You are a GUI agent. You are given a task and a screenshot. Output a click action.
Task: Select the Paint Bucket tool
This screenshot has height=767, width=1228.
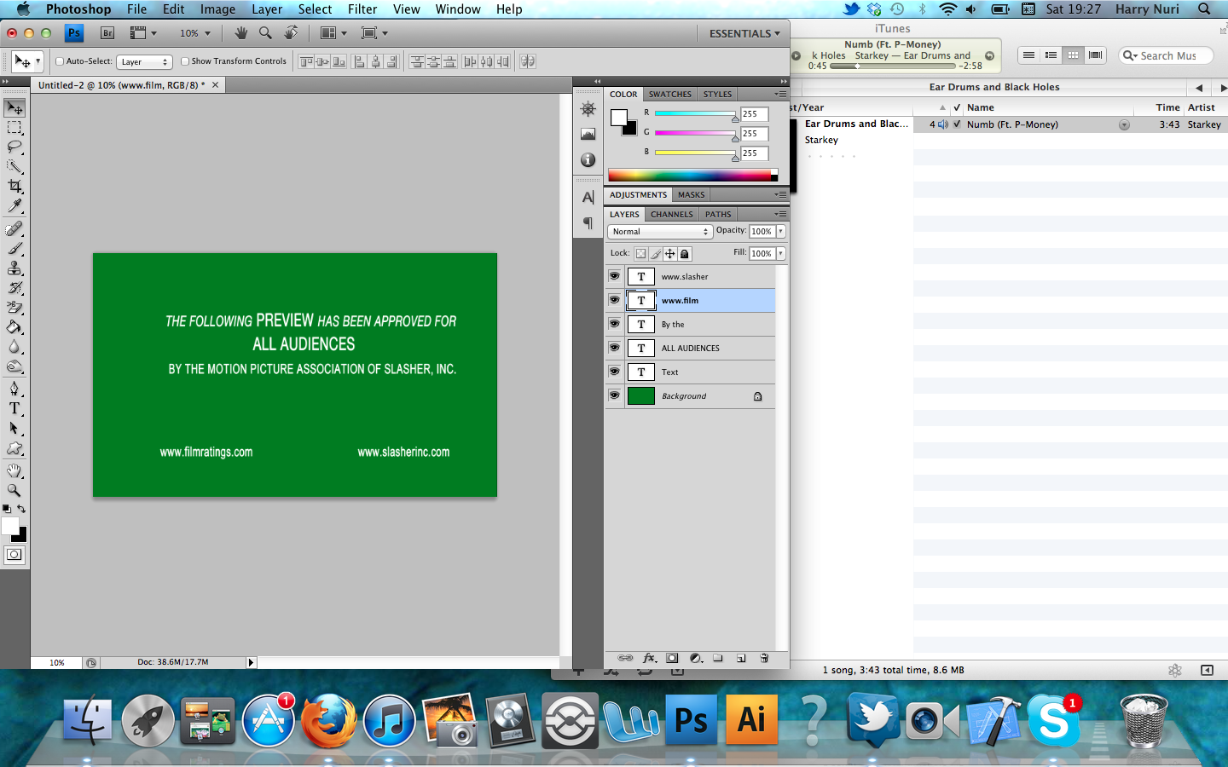point(14,327)
